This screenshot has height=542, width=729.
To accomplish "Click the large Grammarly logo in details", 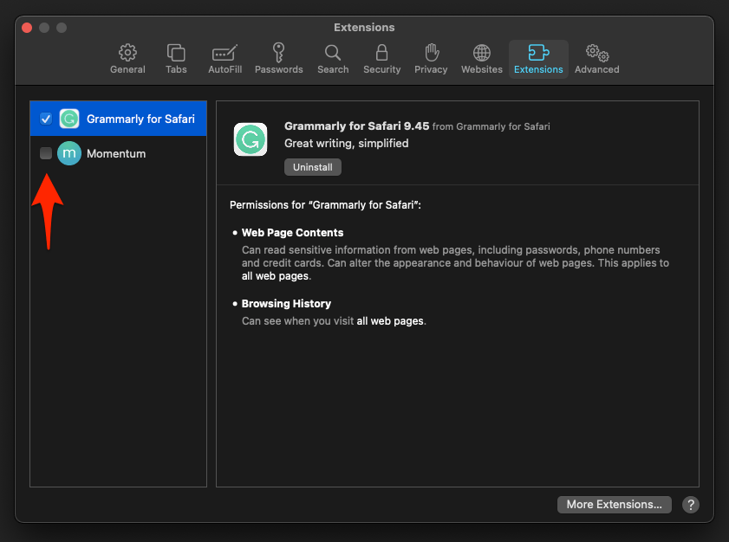I will [x=251, y=139].
